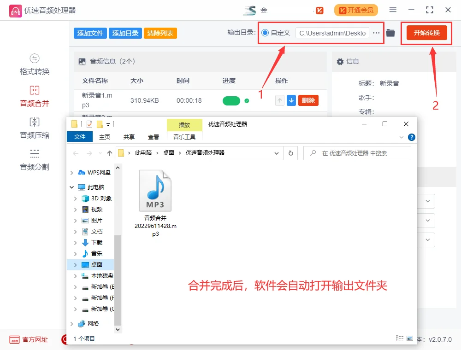Select the 音频合并20229611428.mp3 file
461x350 pixels.
[x=155, y=204]
